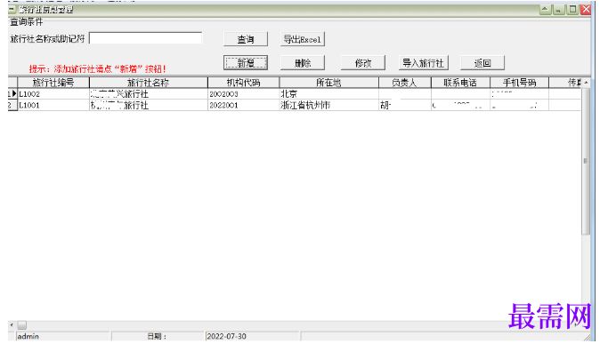
Task: Click the 返回 return button
Action: tap(482, 63)
